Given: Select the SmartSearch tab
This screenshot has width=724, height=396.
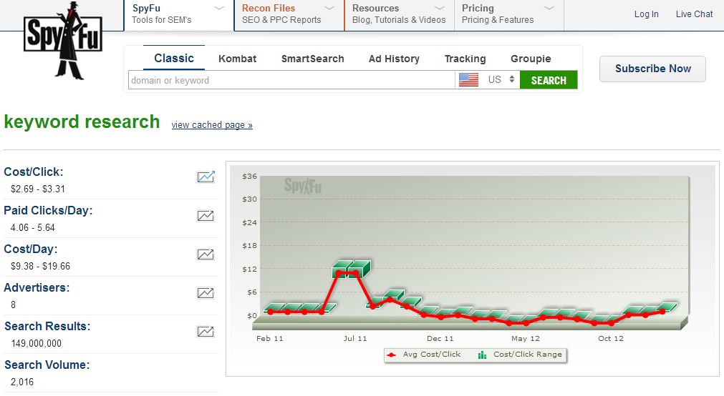Looking at the screenshot, I should coord(312,59).
